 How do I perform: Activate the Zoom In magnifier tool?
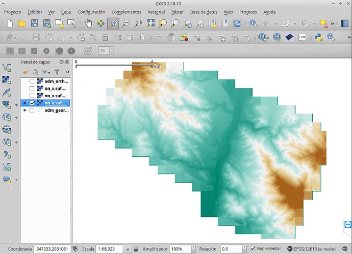[113, 23]
